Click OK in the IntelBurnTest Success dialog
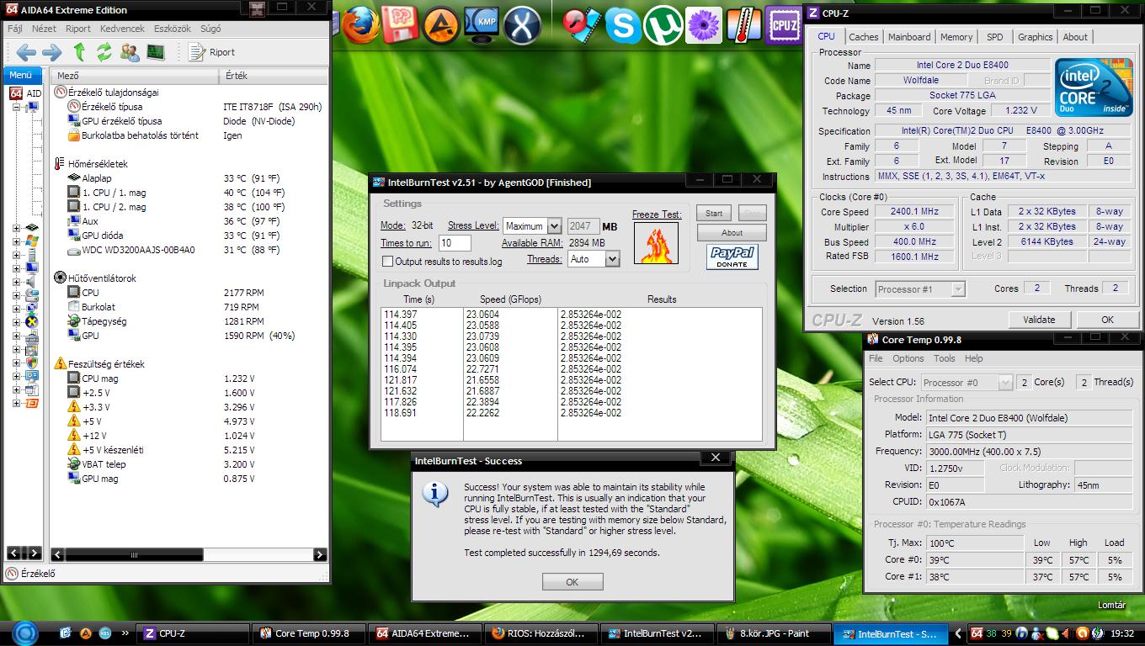 (x=572, y=582)
